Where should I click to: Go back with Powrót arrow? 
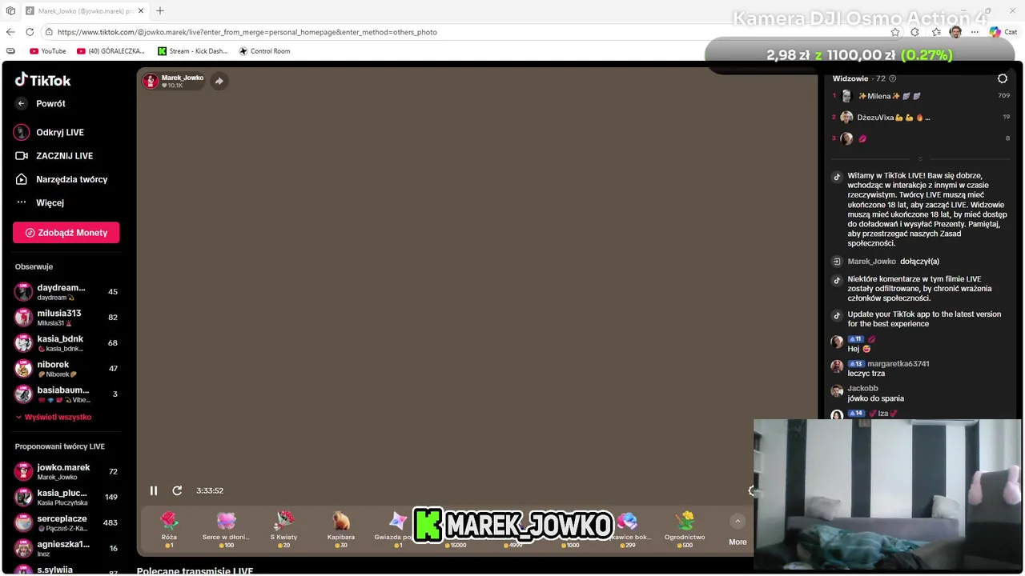[22, 103]
